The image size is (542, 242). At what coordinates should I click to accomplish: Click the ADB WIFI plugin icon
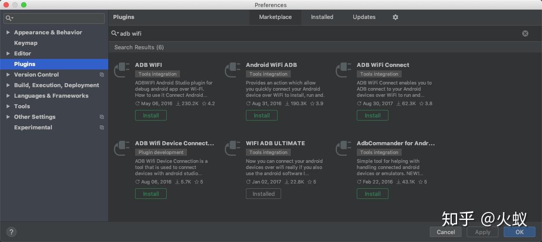pyautogui.click(x=122, y=70)
